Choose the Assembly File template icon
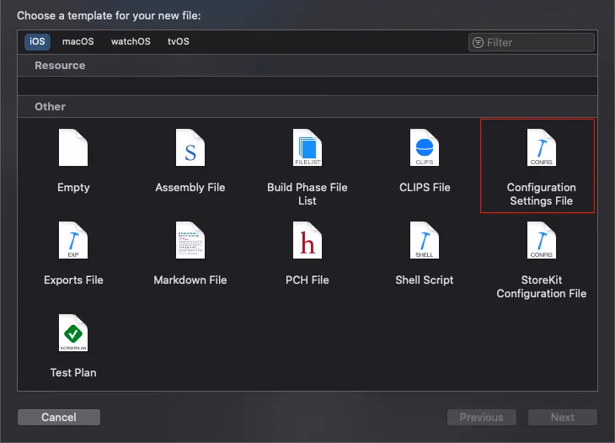Screen dimensions: 615x443 point(190,148)
